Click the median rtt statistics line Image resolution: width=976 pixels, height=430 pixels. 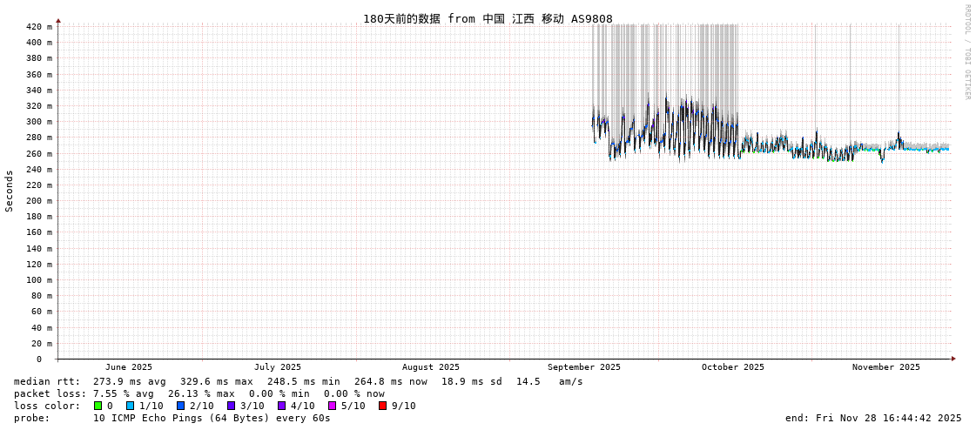click(298, 381)
